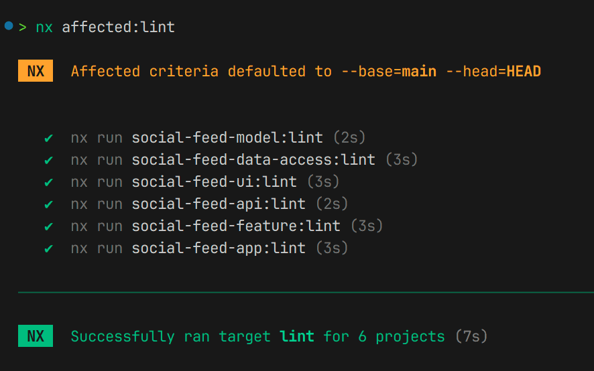
Task: Select the social-feed-ui:lint task name
Action: tap(214, 182)
